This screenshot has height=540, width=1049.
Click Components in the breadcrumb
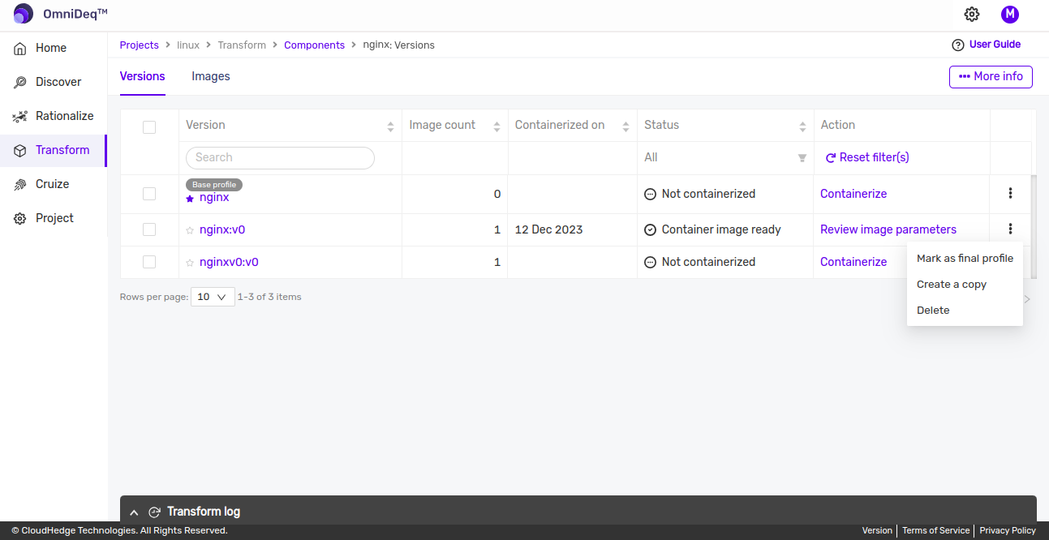pos(315,45)
